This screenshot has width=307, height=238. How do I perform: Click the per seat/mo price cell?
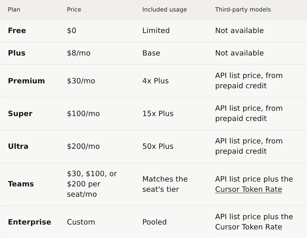pyautogui.click(x=92, y=184)
